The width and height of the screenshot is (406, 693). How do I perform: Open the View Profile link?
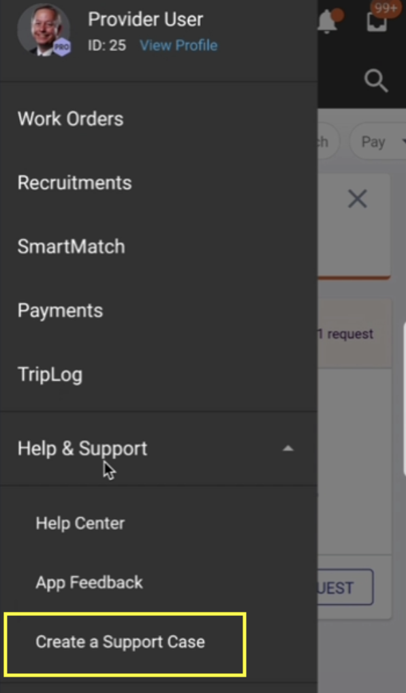[178, 45]
